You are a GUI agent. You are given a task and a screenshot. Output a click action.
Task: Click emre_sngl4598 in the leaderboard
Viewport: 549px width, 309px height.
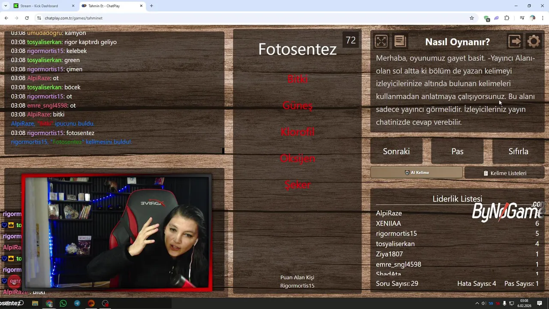tap(398, 264)
